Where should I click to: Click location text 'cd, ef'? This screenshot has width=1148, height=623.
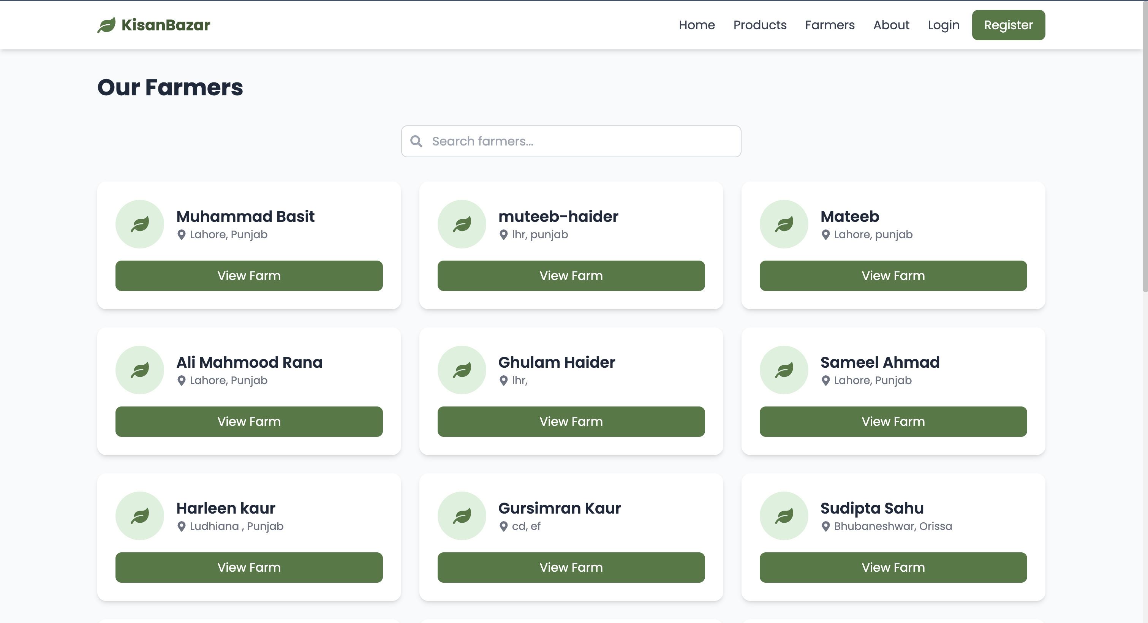[526, 526]
